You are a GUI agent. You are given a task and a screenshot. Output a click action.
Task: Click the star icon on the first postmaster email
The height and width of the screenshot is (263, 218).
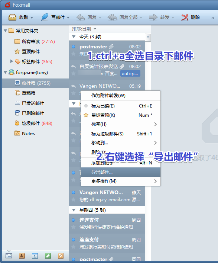point(73,54)
